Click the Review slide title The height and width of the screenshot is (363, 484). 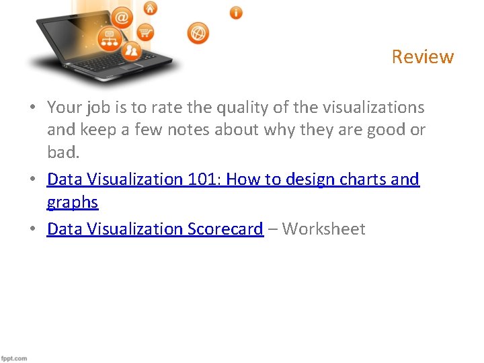pos(423,56)
